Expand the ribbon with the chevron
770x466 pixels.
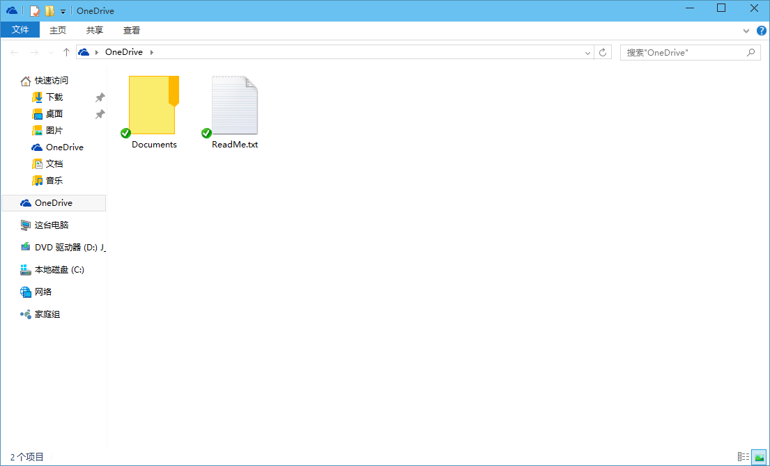[746, 31]
